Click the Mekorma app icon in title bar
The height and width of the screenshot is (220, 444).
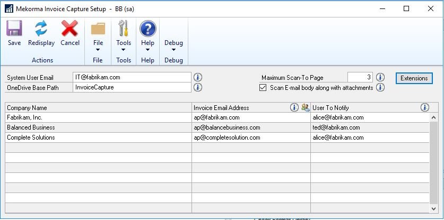coord(9,9)
